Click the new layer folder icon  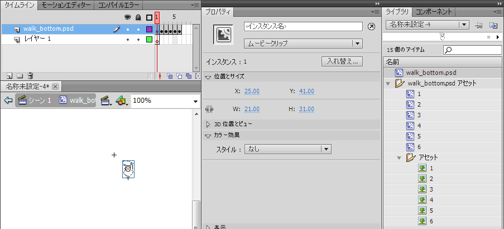(20, 75)
